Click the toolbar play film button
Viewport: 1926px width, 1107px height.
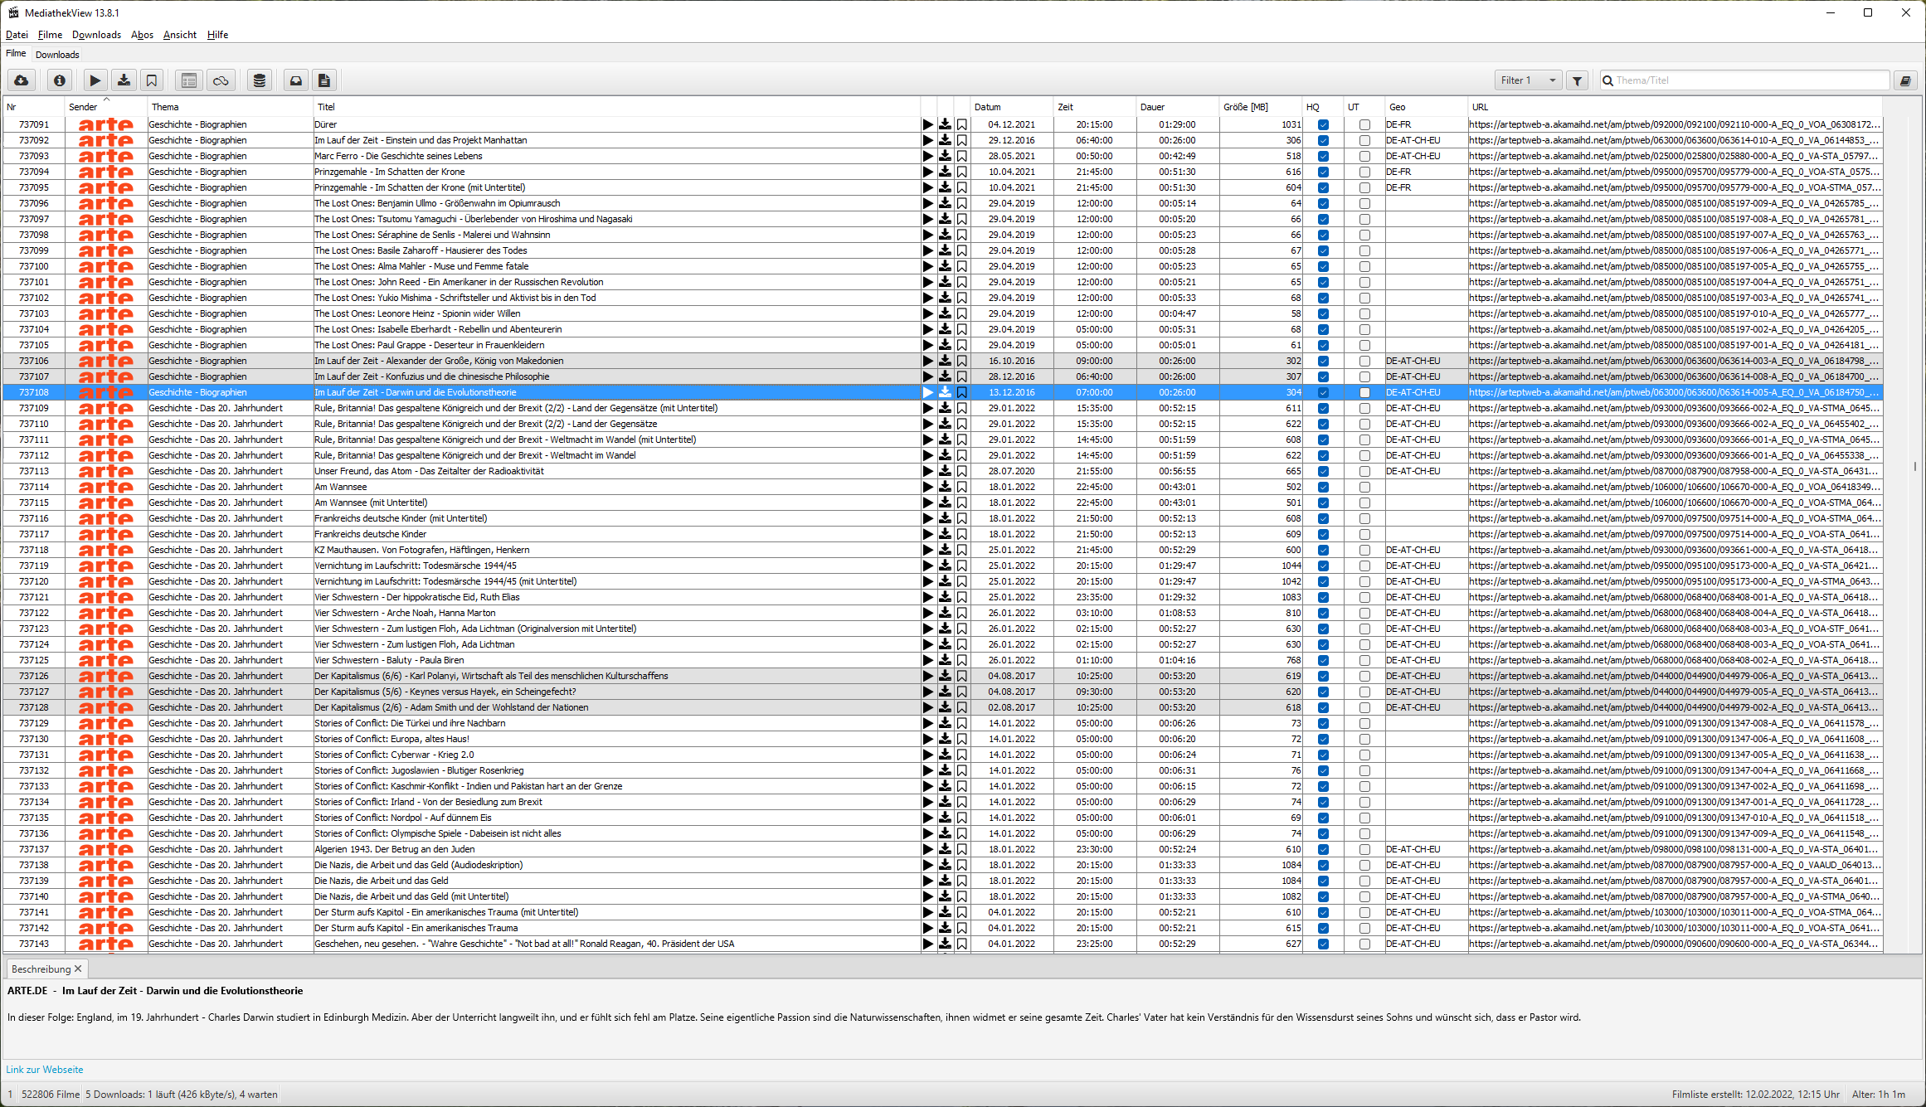tap(95, 80)
